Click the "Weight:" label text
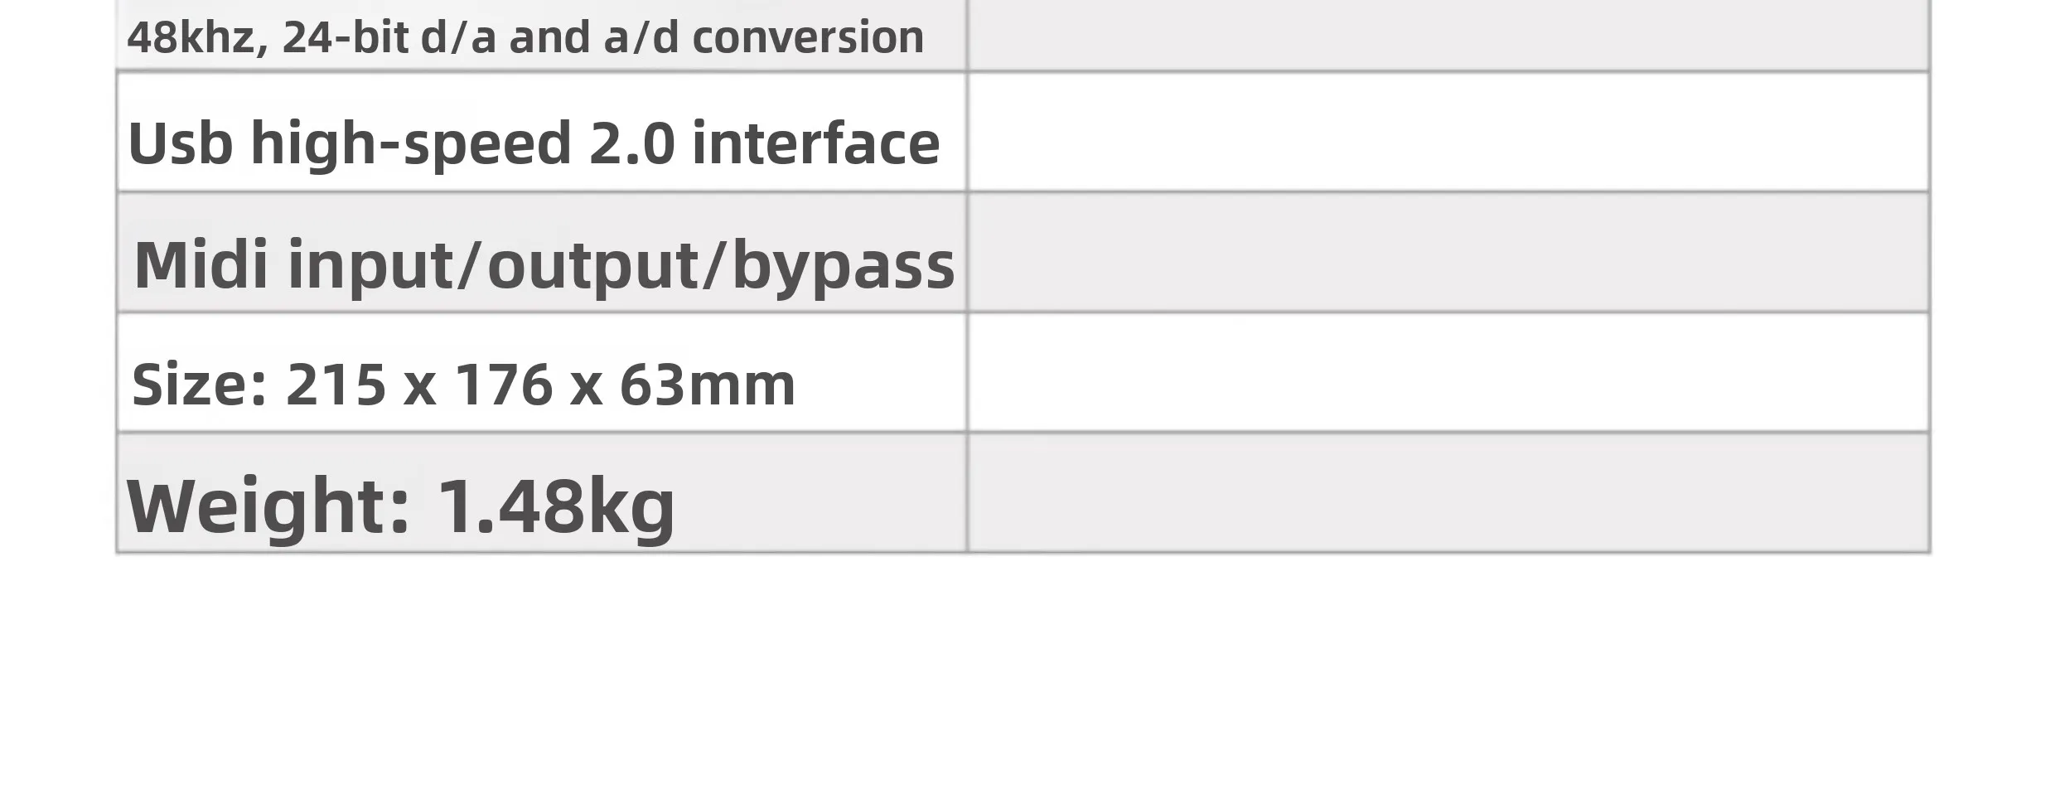 pos(268,506)
